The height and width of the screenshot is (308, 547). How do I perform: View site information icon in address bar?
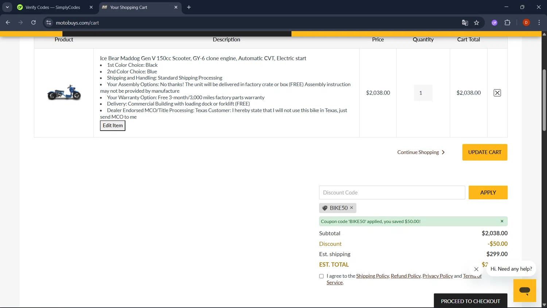pyautogui.click(x=49, y=23)
